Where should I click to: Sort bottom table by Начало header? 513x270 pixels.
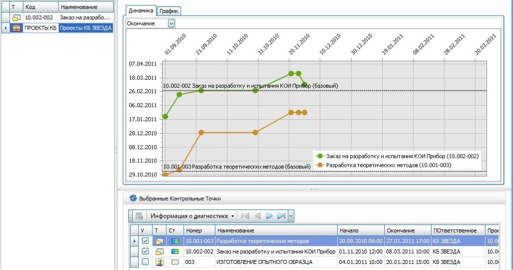pos(361,230)
